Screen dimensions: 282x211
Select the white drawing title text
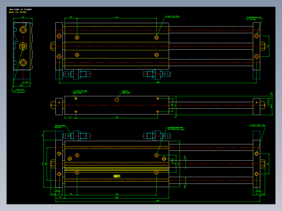click(x=21, y=9)
